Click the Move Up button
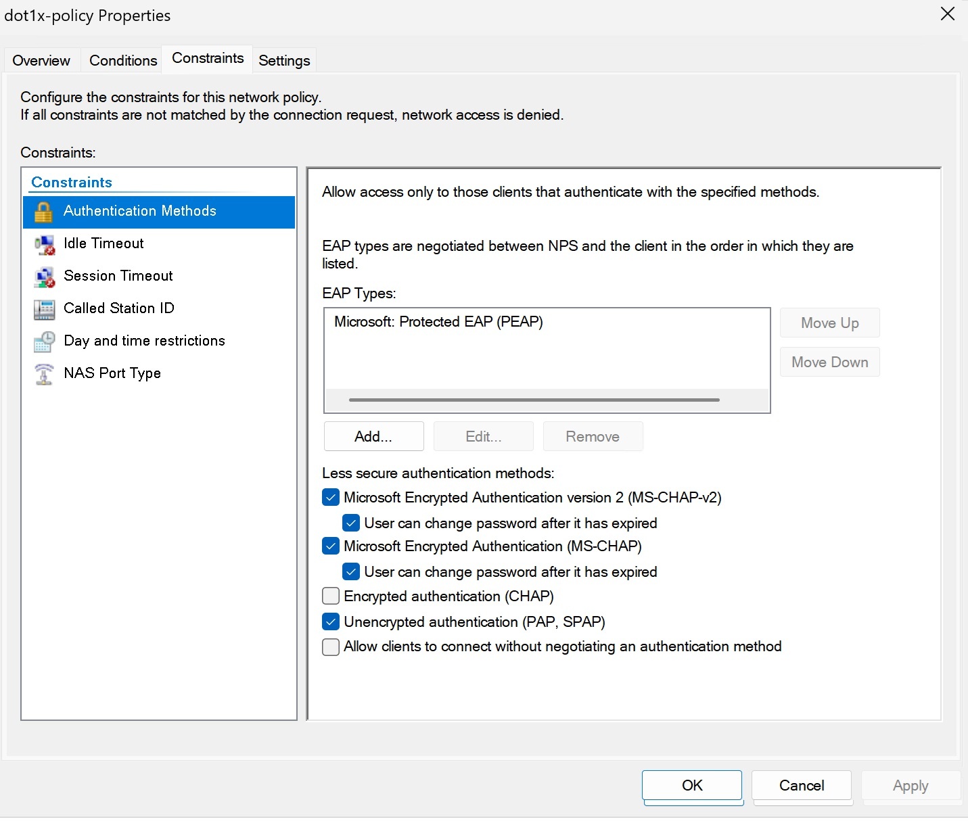The width and height of the screenshot is (968, 823). (830, 323)
